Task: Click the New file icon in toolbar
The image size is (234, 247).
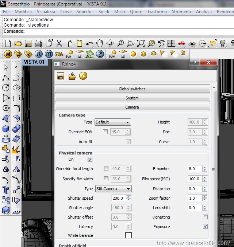Action: coord(8,43)
